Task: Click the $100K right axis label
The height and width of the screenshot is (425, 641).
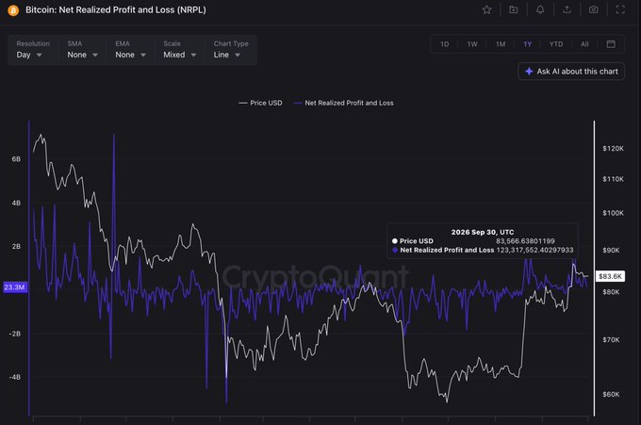Action: (x=613, y=213)
